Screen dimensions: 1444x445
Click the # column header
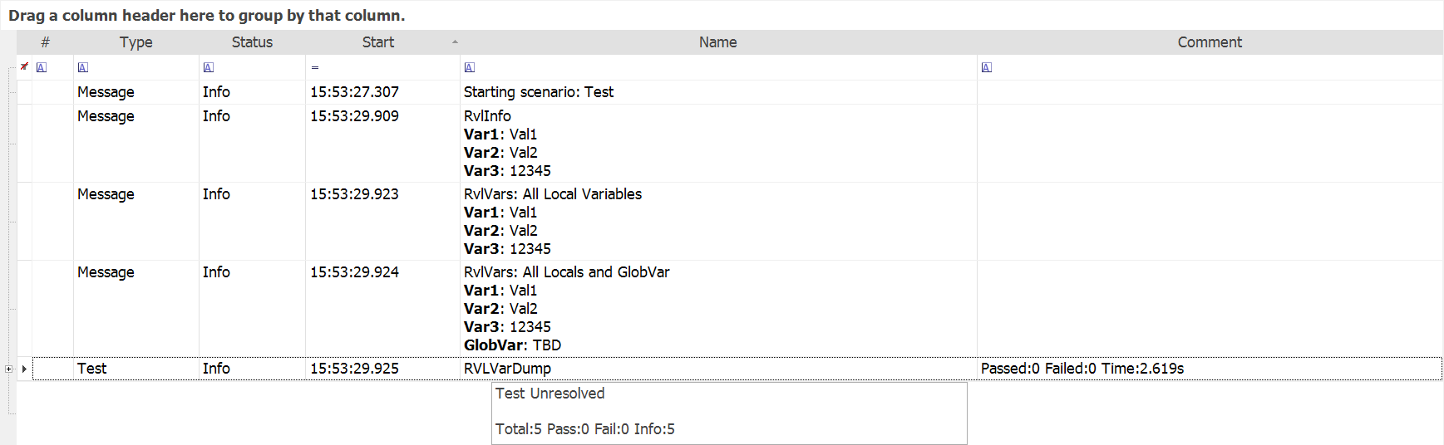tap(45, 42)
